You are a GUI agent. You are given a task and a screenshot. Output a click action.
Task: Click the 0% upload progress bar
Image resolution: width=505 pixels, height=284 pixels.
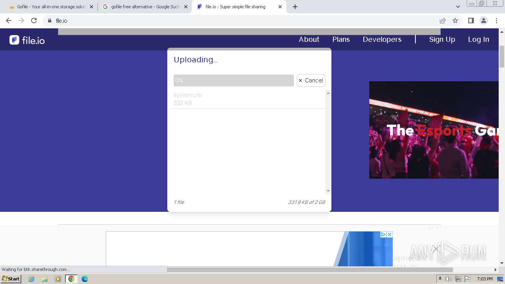(234, 80)
